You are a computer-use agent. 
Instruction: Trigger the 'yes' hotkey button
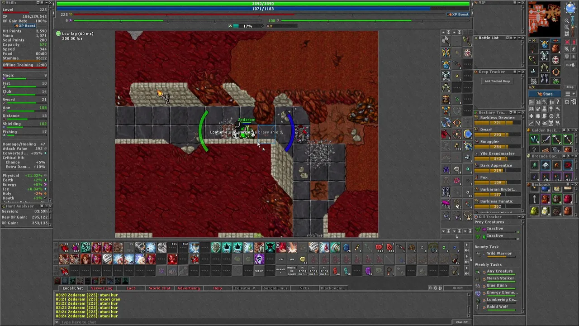coord(292,259)
